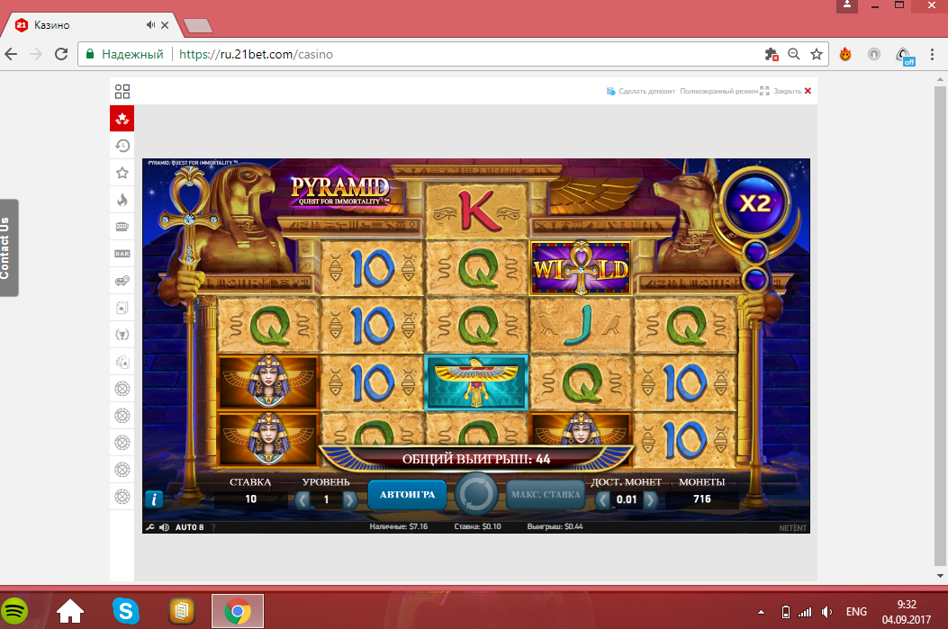
Task: Open the Contact Us side tab
Action: [8, 247]
